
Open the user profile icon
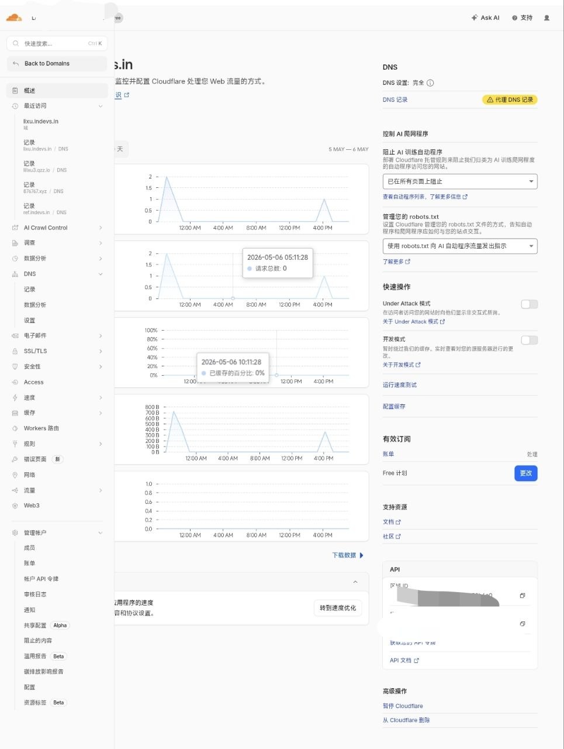(x=547, y=18)
